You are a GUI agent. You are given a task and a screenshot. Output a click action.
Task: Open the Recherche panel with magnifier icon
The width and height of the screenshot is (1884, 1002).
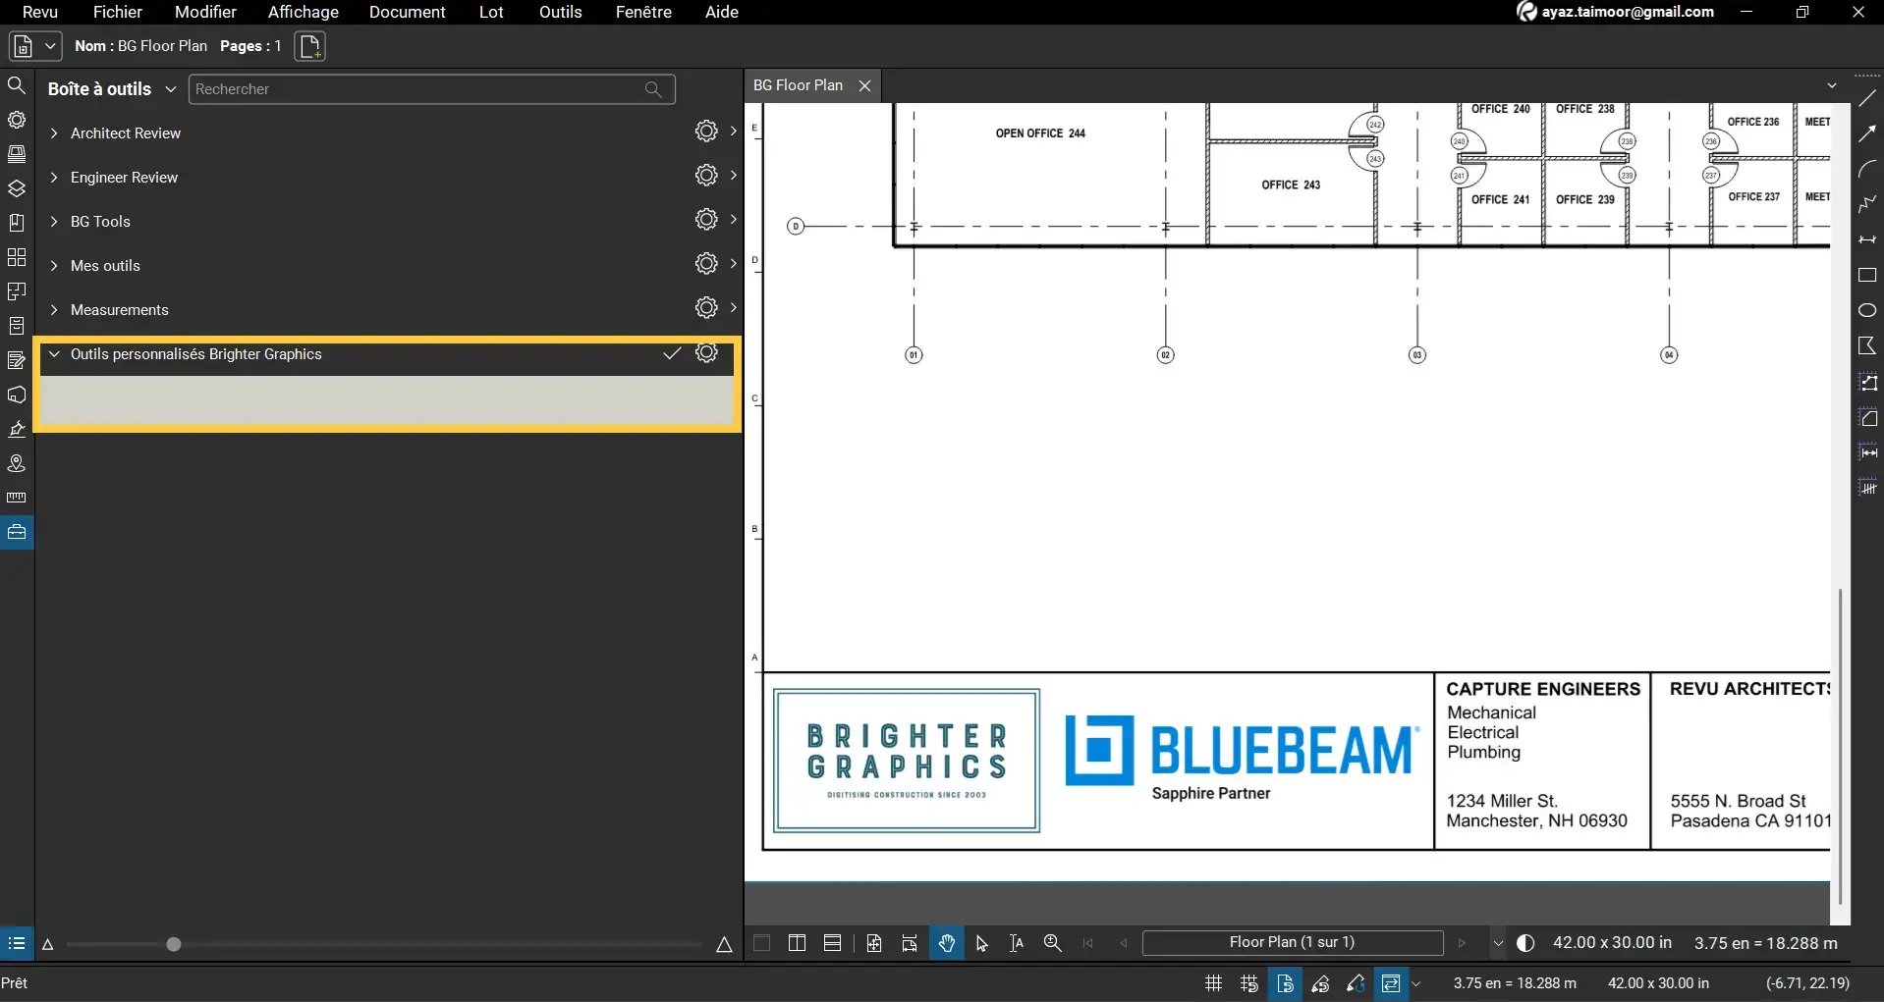[17, 85]
